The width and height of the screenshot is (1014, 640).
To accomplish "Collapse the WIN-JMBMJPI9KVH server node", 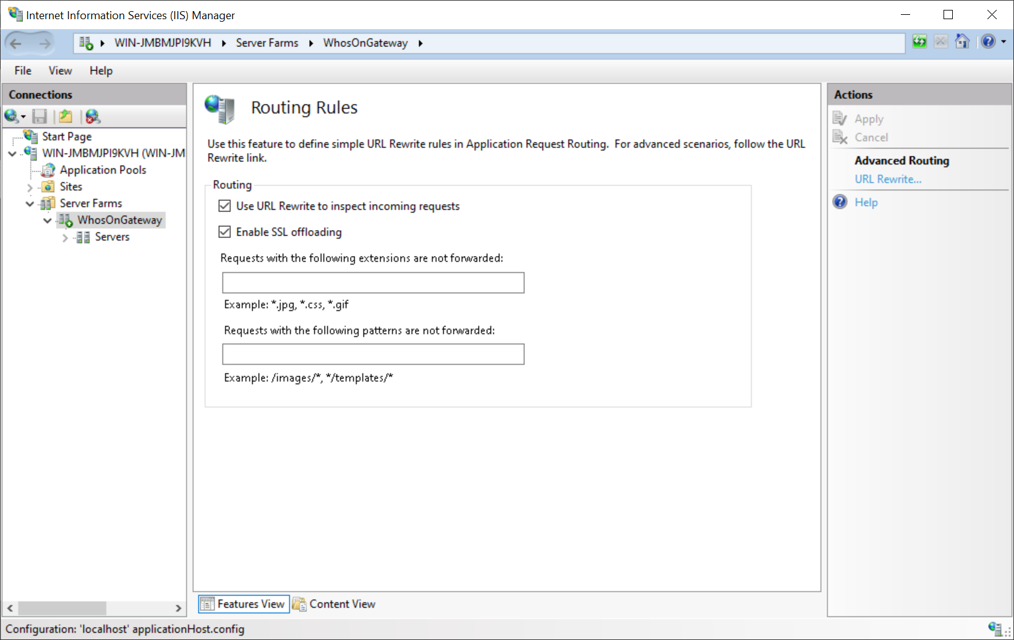I will point(12,153).
